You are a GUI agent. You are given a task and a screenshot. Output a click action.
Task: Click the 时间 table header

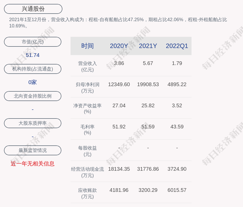click(x=88, y=46)
